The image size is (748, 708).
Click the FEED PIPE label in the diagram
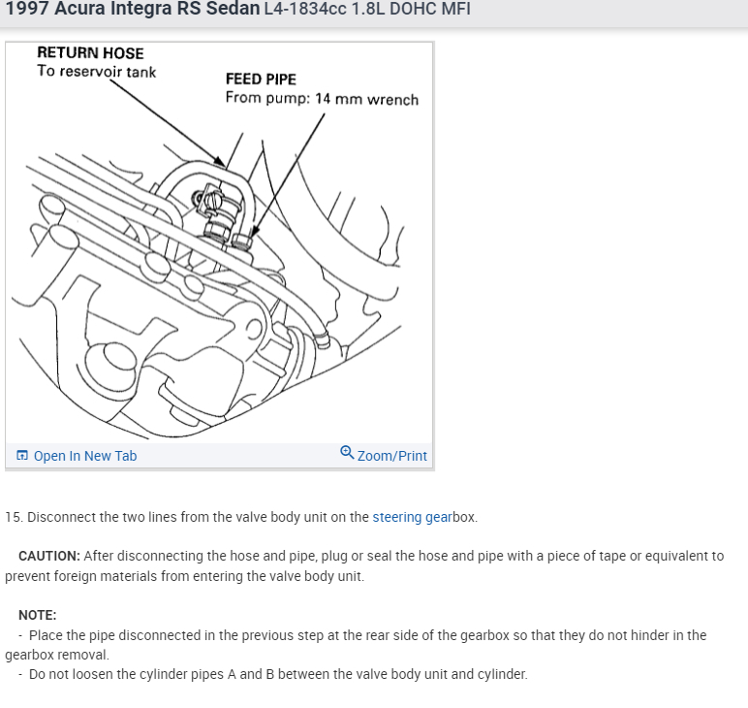[x=261, y=79]
